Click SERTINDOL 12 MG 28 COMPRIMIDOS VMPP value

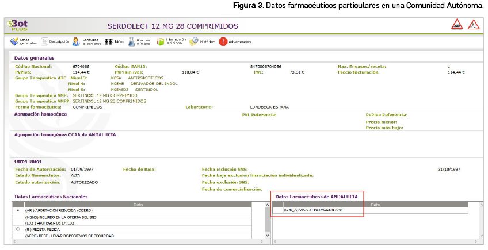(109, 101)
